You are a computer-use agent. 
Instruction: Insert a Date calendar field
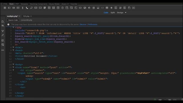58,8
